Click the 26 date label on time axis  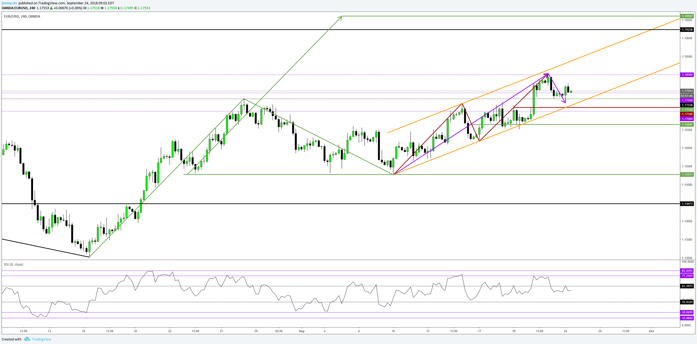tap(600, 331)
